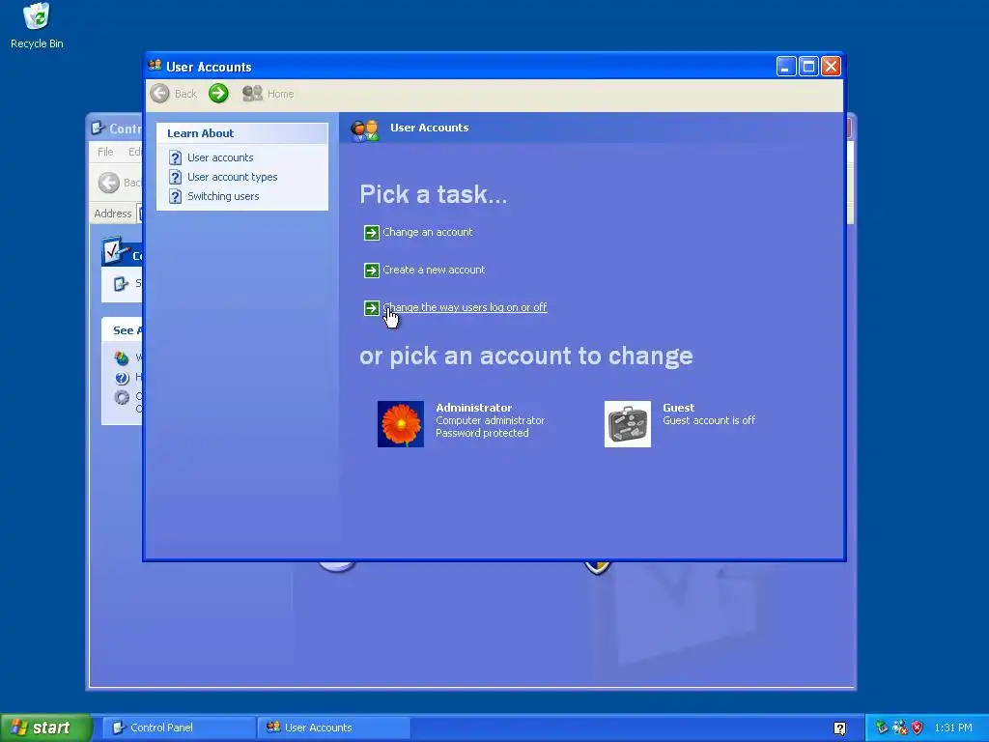Click the question icon beside 'Switching users'
This screenshot has height=742, width=989.
pyautogui.click(x=176, y=197)
